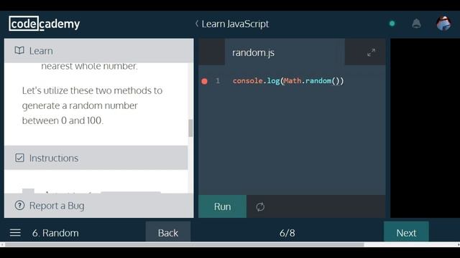This screenshot has height=258, width=460.
Task: Click the 'between 0 and 100.' text
Action: coord(63,120)
